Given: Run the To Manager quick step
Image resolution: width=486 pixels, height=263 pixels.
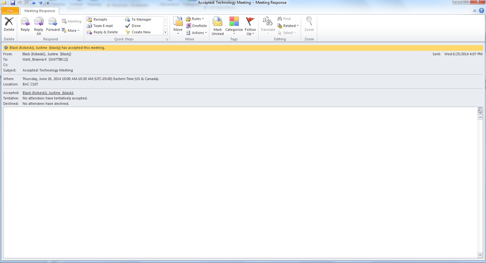Looking at the screenshot, I should [138, 19].
